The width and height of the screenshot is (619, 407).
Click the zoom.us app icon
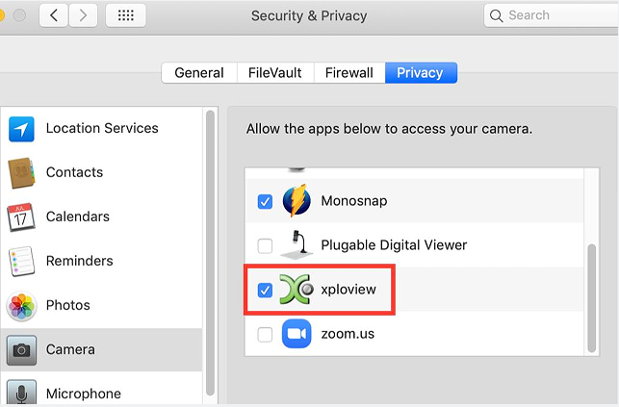coord(297,334)
